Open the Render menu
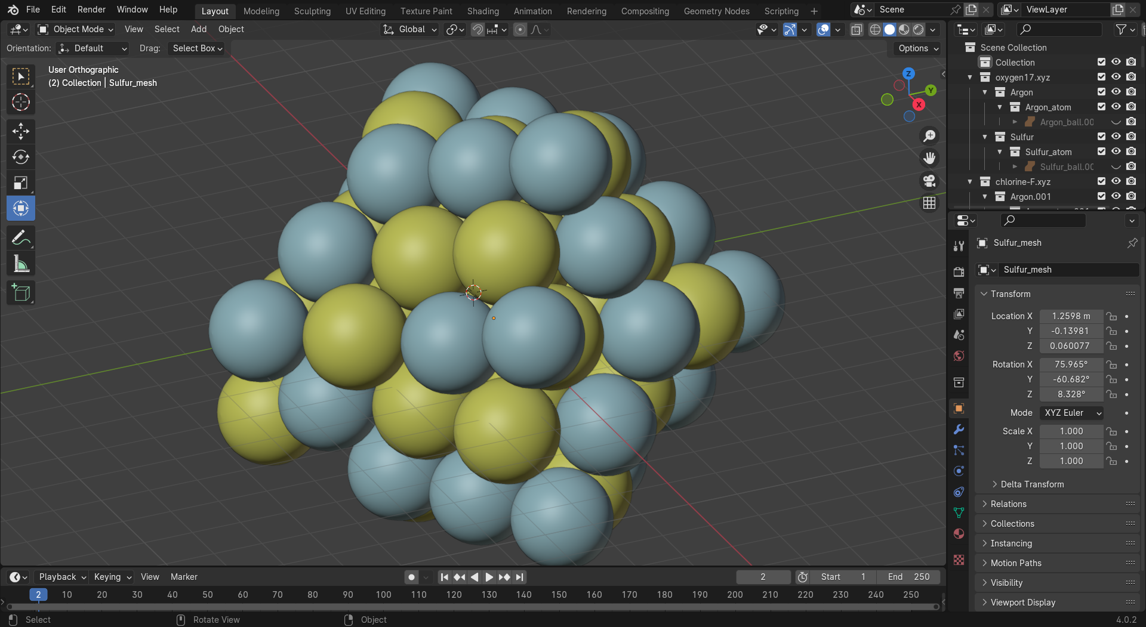 [91, 10]
